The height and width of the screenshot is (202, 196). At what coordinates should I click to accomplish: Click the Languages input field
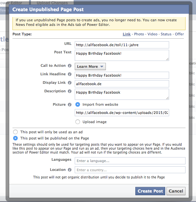[x=130, y=161]
